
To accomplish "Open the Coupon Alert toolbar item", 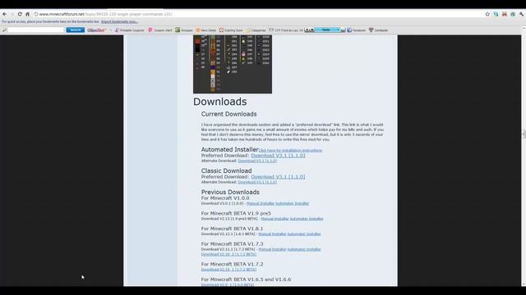I will pos(160,30).
